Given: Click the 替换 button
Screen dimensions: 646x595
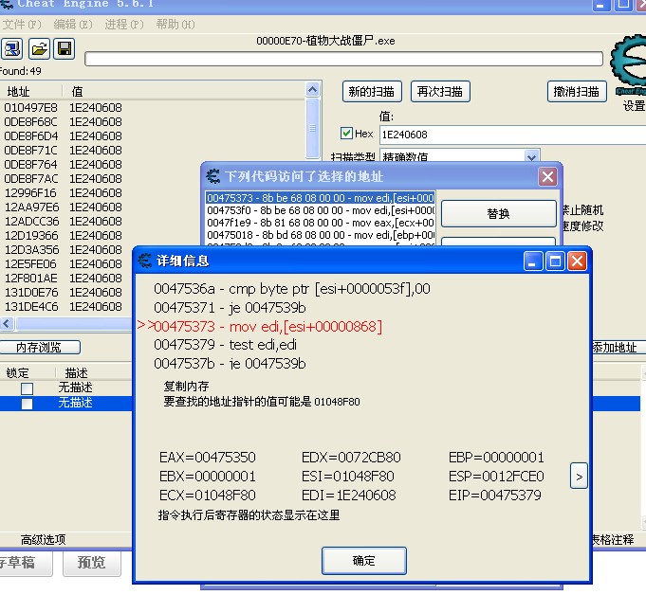Looking at the screenshot, I should pos(499,213).
